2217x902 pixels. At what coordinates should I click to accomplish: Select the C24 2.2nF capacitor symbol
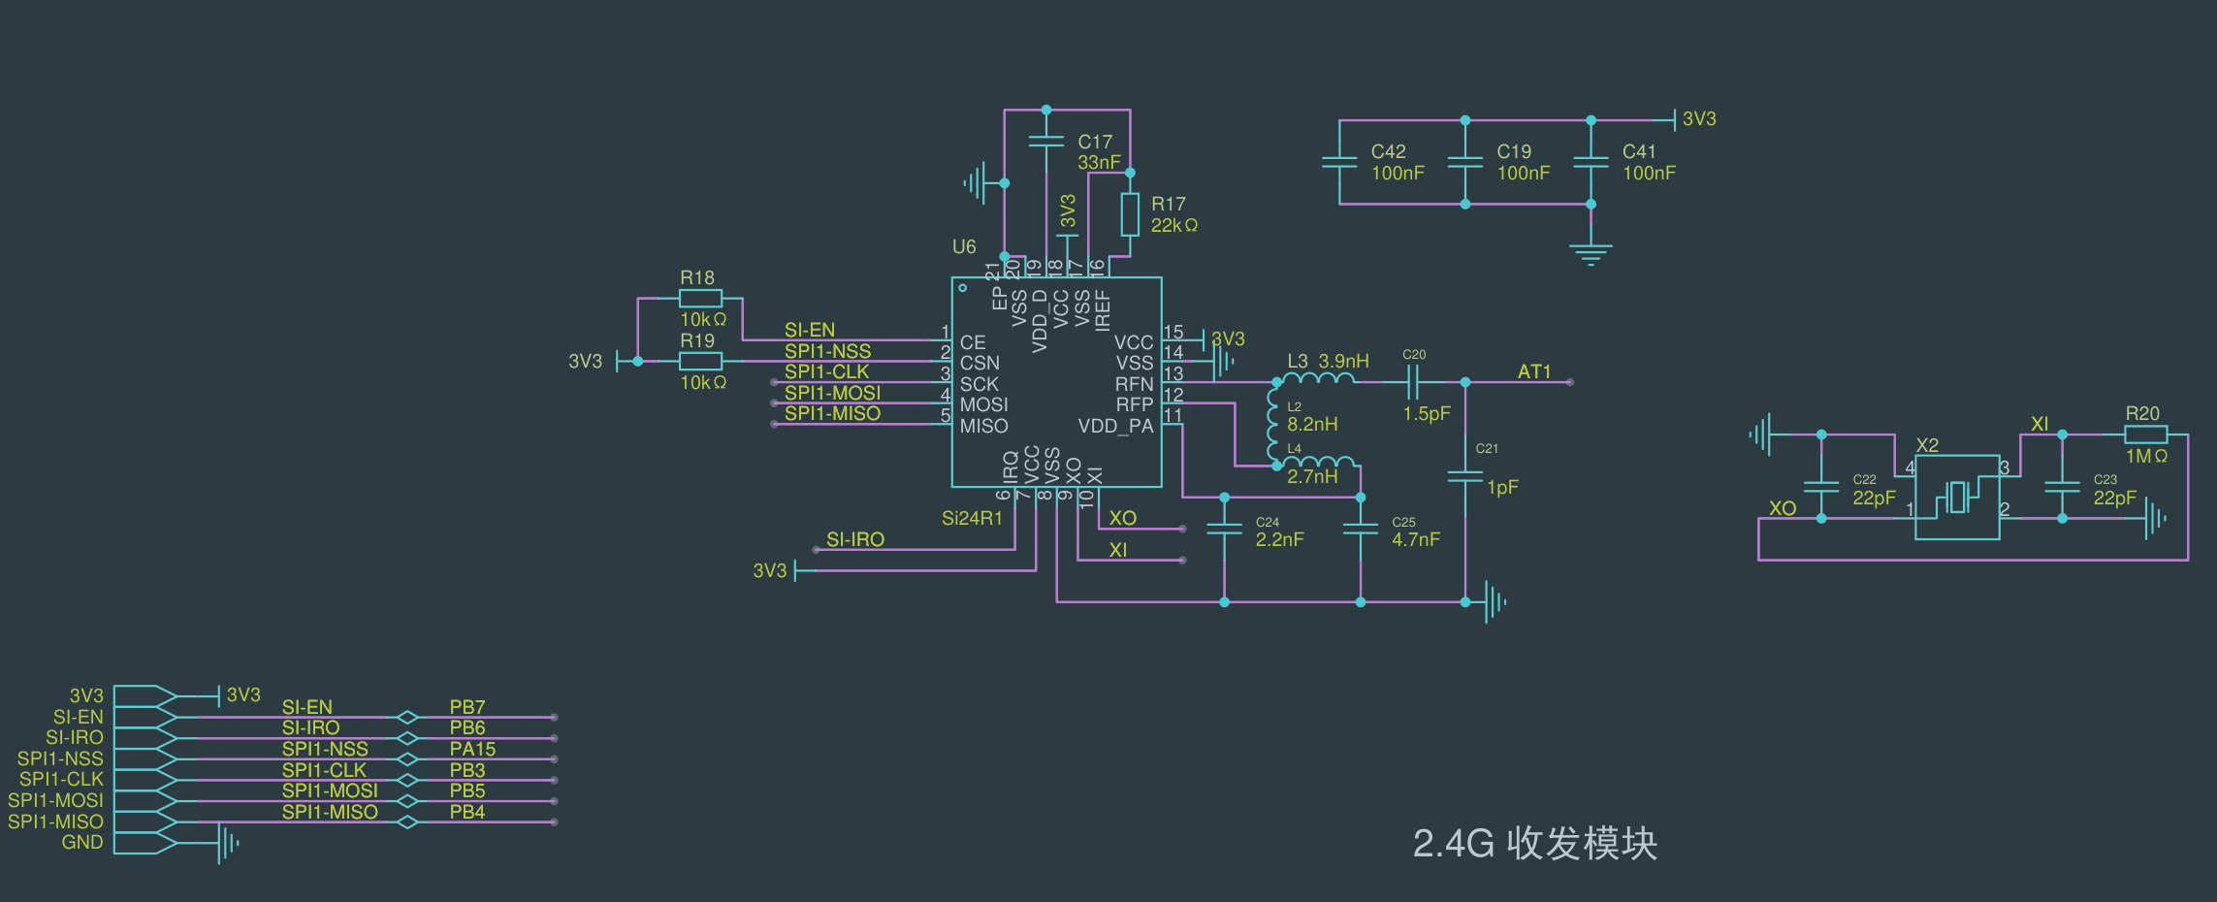[x=1225, y=529]
